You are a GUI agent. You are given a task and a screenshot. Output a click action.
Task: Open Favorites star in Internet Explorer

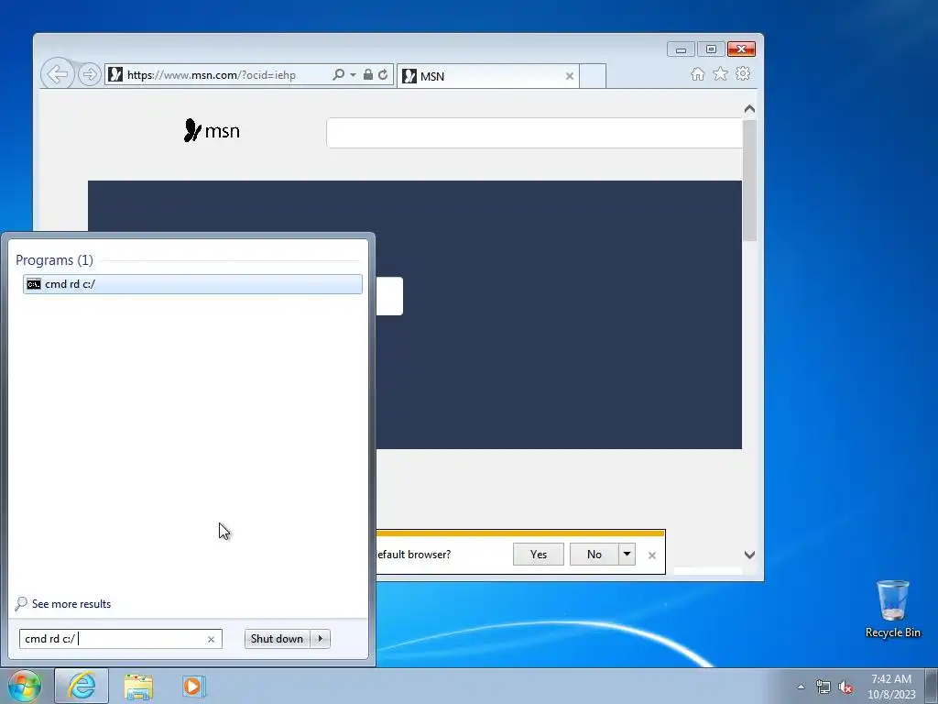coord(720,73)
